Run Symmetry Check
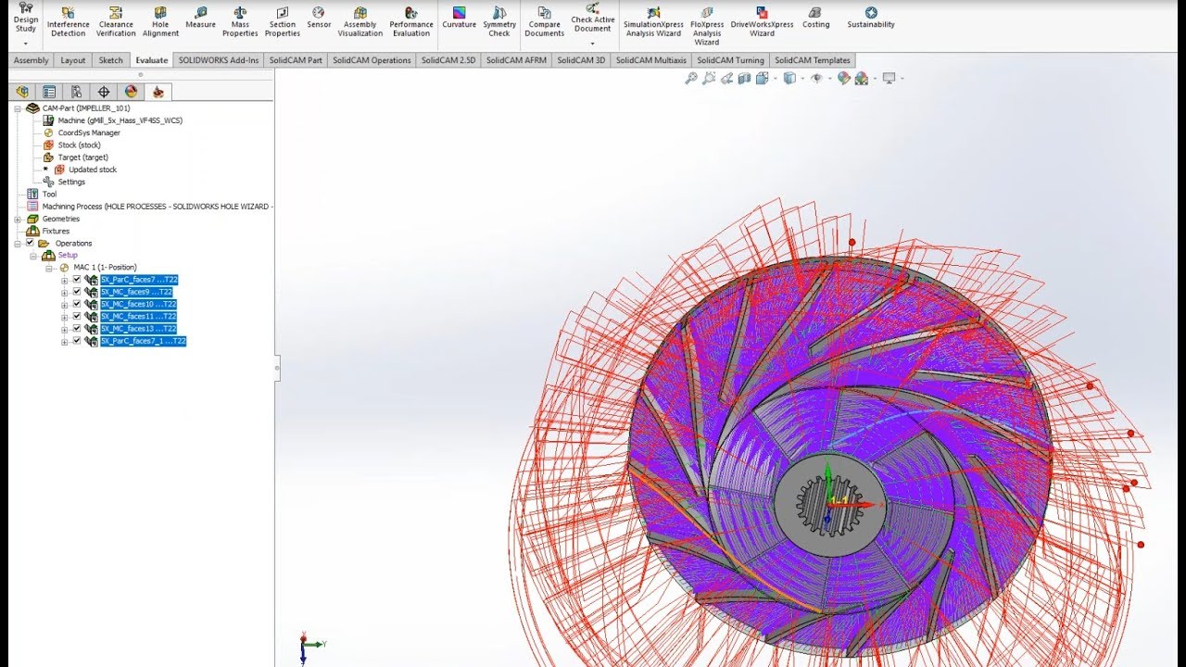 [x=499, y=21]
